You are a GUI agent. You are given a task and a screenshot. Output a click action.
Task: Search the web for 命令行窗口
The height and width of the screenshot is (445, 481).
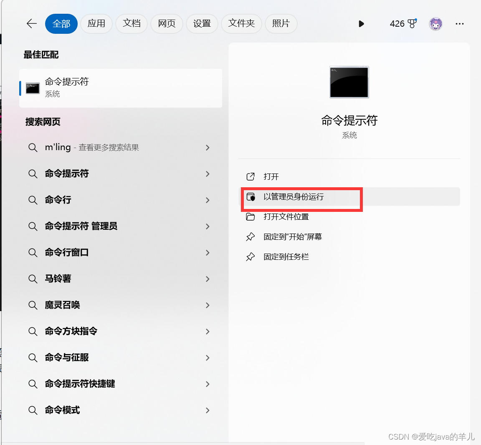(121, 253)
